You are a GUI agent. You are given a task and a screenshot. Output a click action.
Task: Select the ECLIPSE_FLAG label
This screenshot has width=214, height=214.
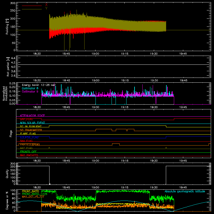pyautogui.click(x=29, y=137)
